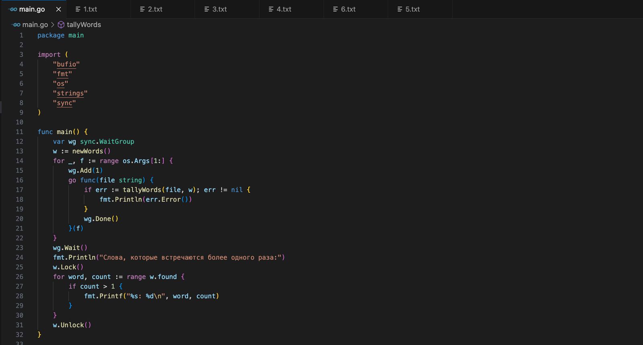Viewport: 643px width, 345px height.
Task: Click the breadcrumb chevron after main.go
Action: click(53, 25)
